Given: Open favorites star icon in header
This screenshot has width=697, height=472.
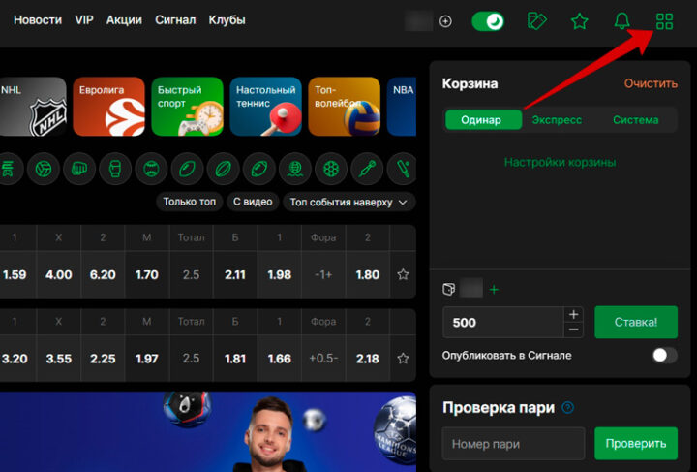Looking at the screenshot, I should click(x=579, y=21).
